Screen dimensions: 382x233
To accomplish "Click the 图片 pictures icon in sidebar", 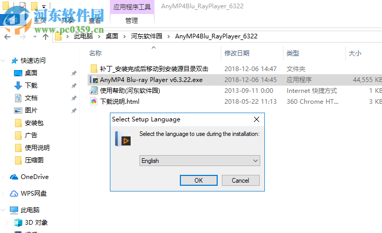I will 18,111.
